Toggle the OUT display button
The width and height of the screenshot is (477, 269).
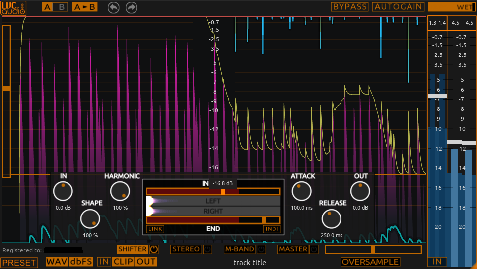[146, 262]
